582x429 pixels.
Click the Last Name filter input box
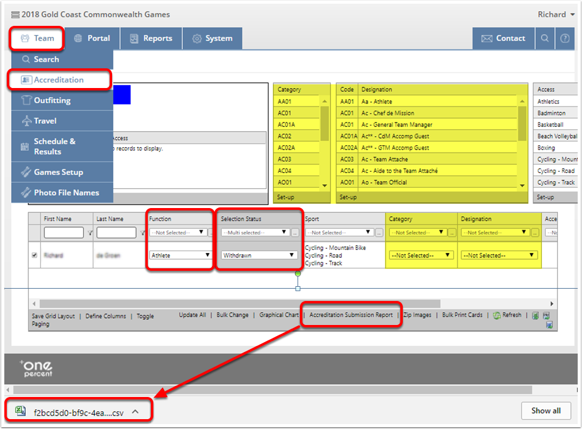point(116,233)
